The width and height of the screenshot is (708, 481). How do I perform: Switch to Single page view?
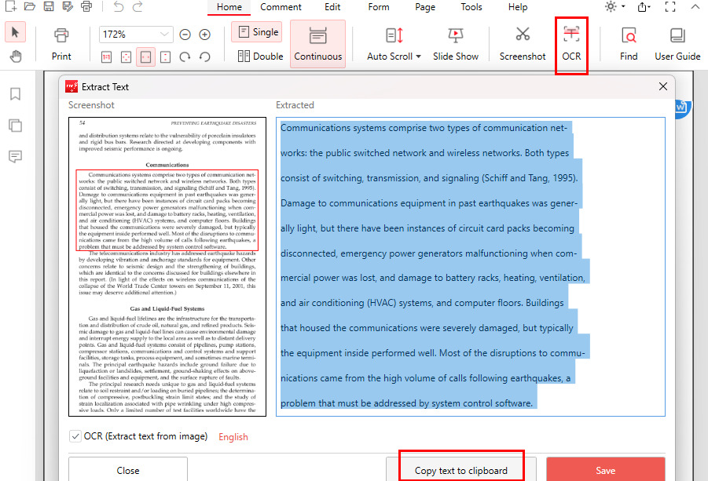tap(256, 31)
